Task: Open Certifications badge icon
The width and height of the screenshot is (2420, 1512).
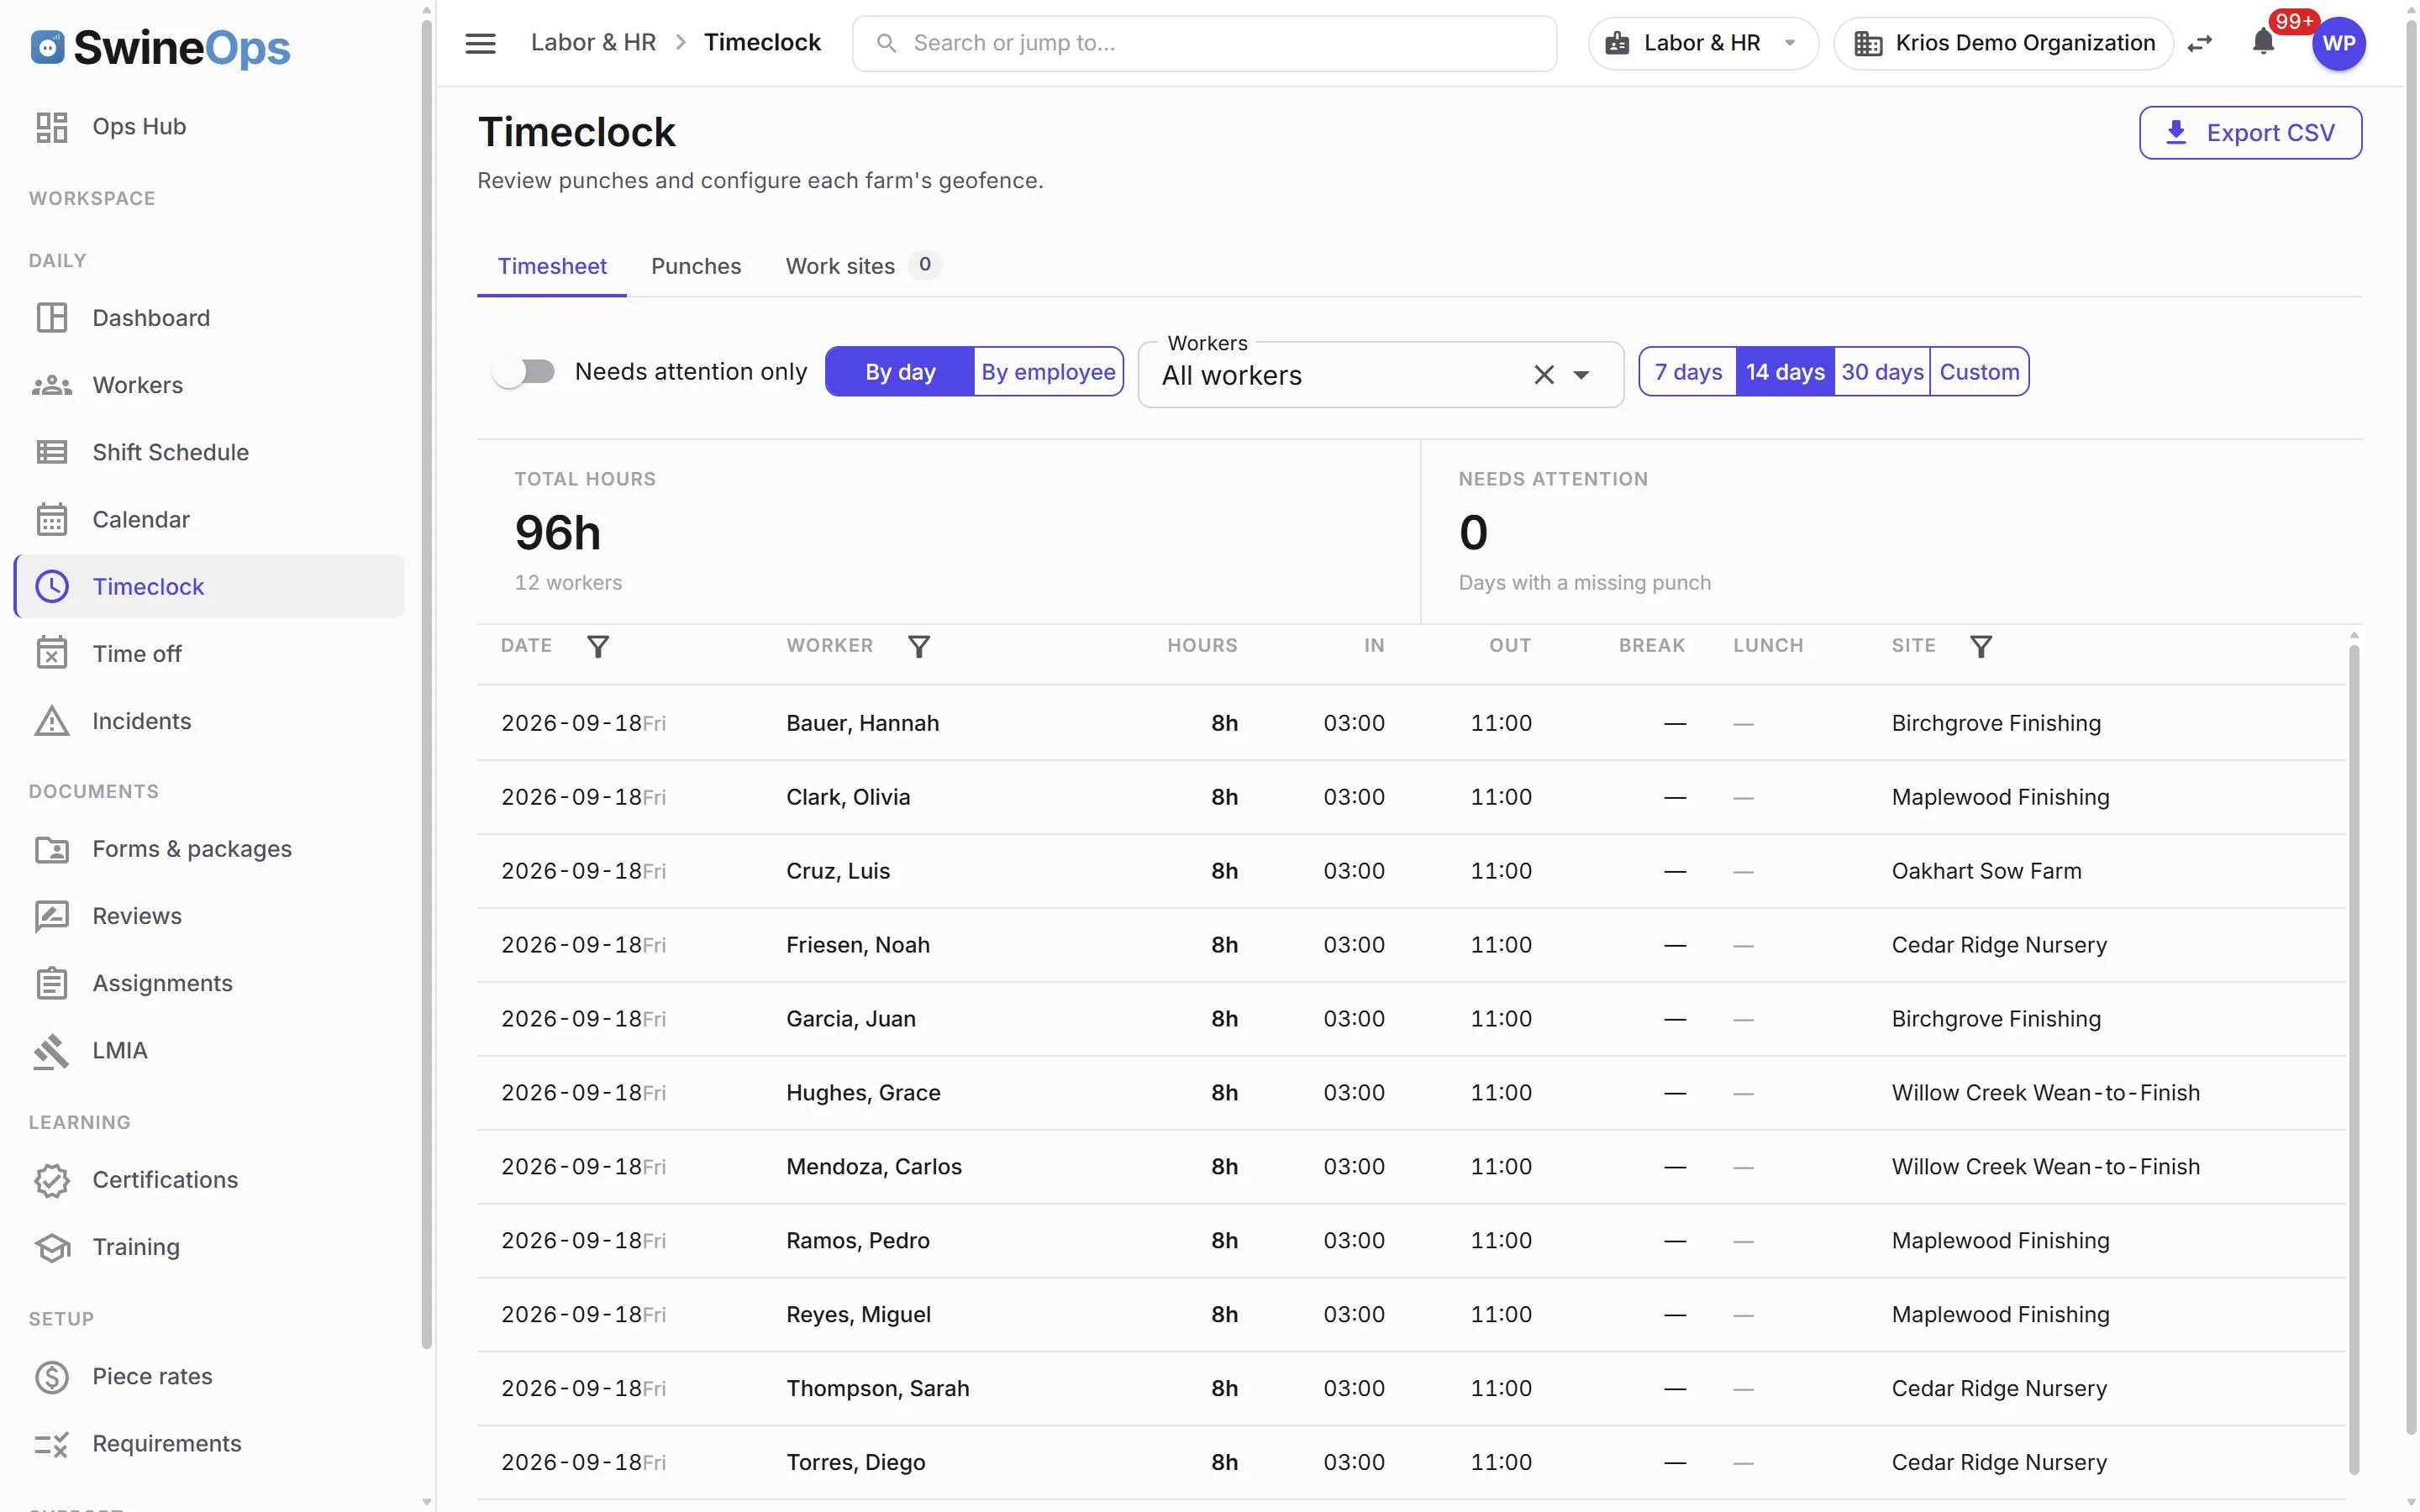Action: 51,1180
